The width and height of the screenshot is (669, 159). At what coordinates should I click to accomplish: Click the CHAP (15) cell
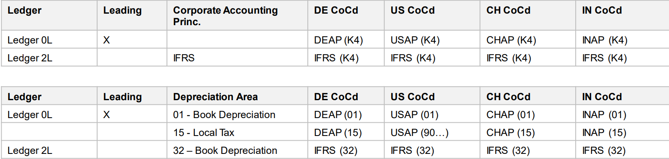click(x=511, y=133)
